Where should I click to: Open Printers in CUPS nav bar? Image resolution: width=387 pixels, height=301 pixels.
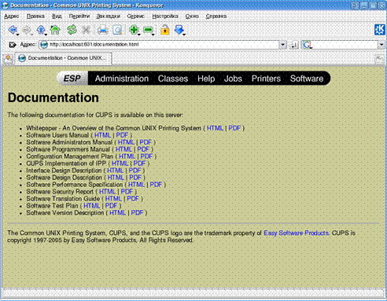pos(266,79)
